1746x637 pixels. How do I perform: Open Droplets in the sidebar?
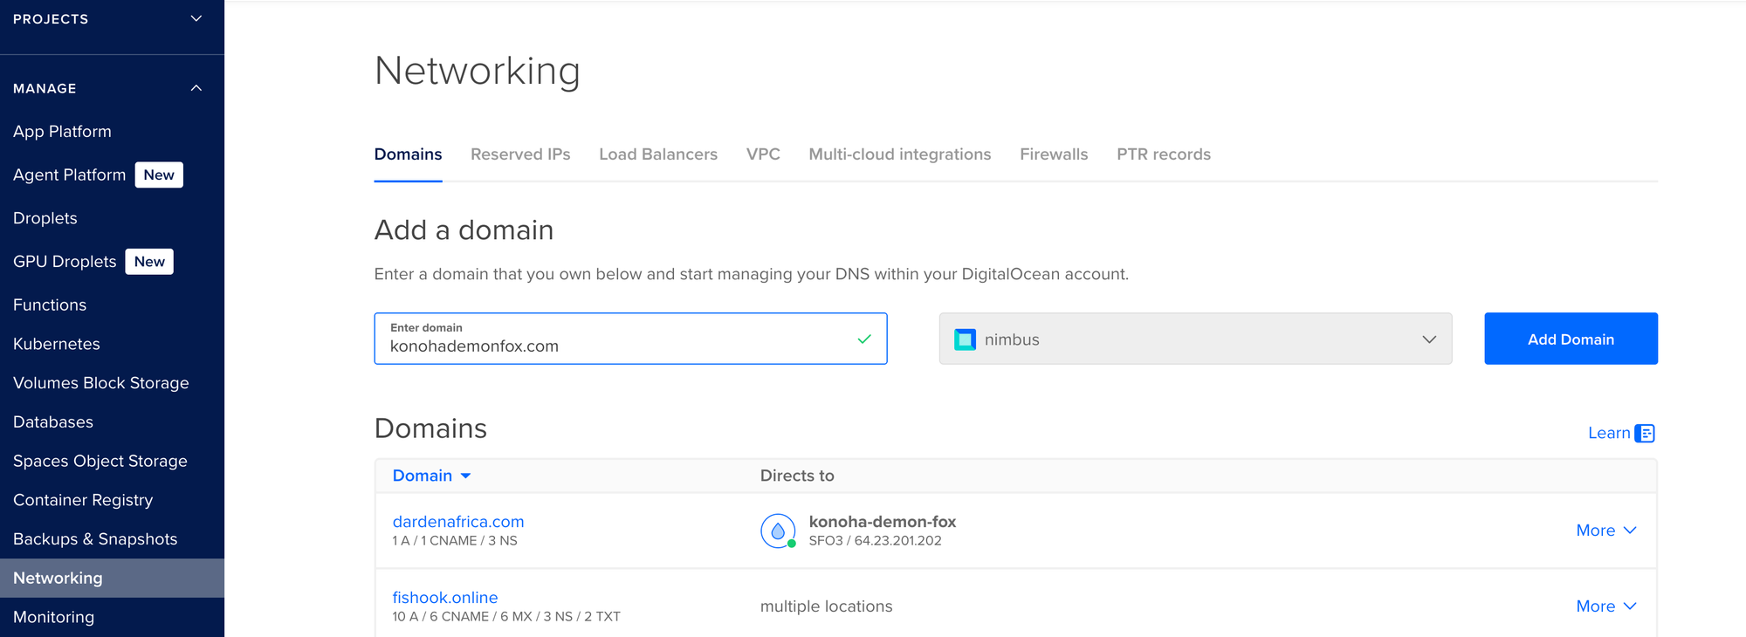pos(45,218)
